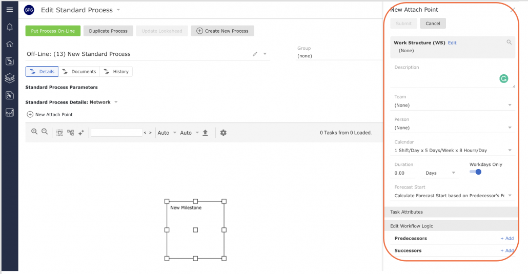Open the second Auto dropdown in toolbar
The width and height of the screenshot is (528, 274).
click(189, 133)
